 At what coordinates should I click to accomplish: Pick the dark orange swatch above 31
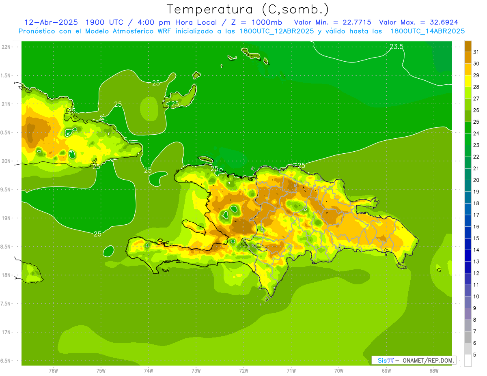click(x=468, y=46)
